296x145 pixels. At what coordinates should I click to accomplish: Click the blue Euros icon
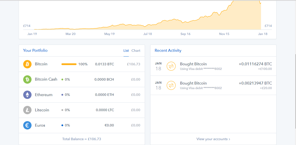pyautogui.click(x=27, y=125)
